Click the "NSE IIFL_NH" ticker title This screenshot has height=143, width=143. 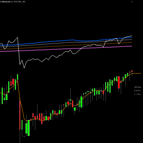(20, 2)
